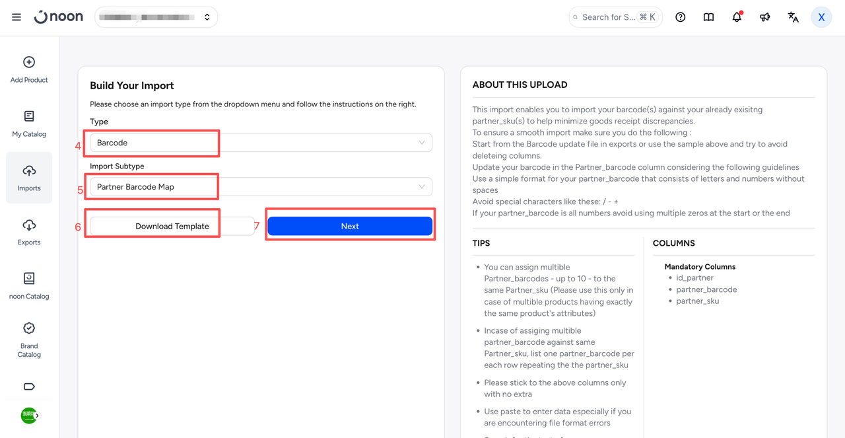Open the guide book icon
Screen dimensions: 845x438
coord(708,17)
